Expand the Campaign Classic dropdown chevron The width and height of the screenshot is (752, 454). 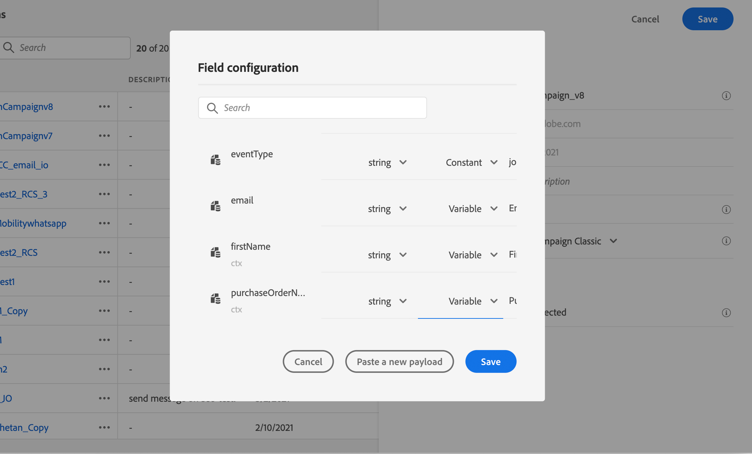tap(613, 241)
